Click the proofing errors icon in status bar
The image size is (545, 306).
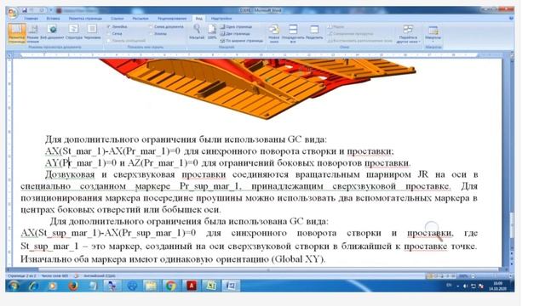click(76, 275)
